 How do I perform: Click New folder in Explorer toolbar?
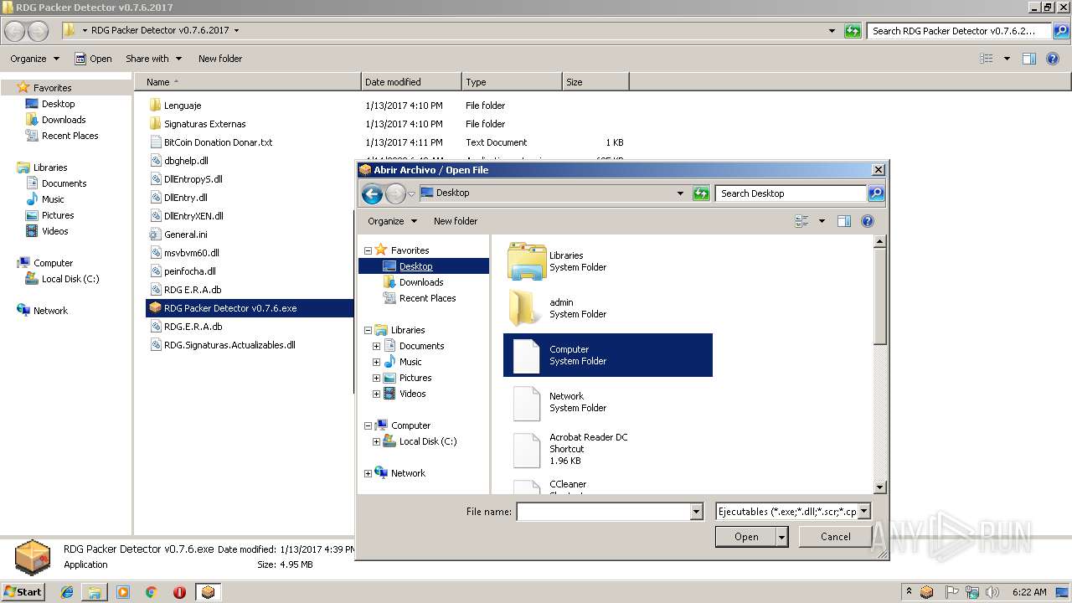coord(220,59)
